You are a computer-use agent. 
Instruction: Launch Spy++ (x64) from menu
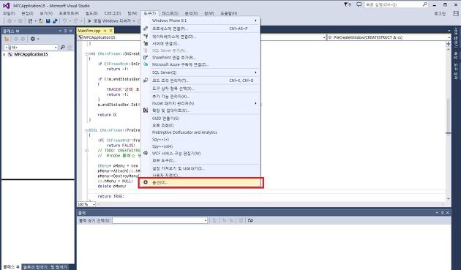(x=200, y=146)
